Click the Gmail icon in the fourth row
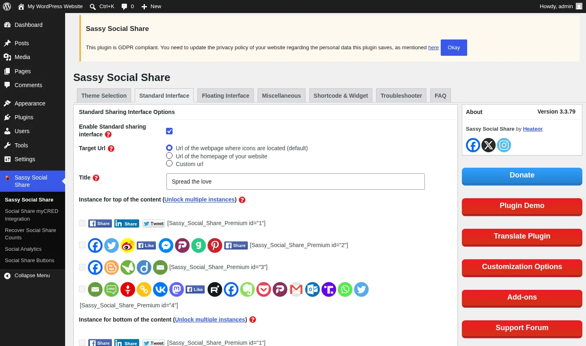The width and height of the screenshot is (586, 346). point(296,289)
